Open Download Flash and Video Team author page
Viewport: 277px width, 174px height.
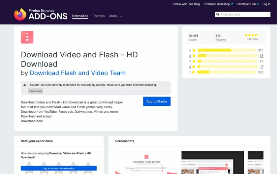point(78,73)
